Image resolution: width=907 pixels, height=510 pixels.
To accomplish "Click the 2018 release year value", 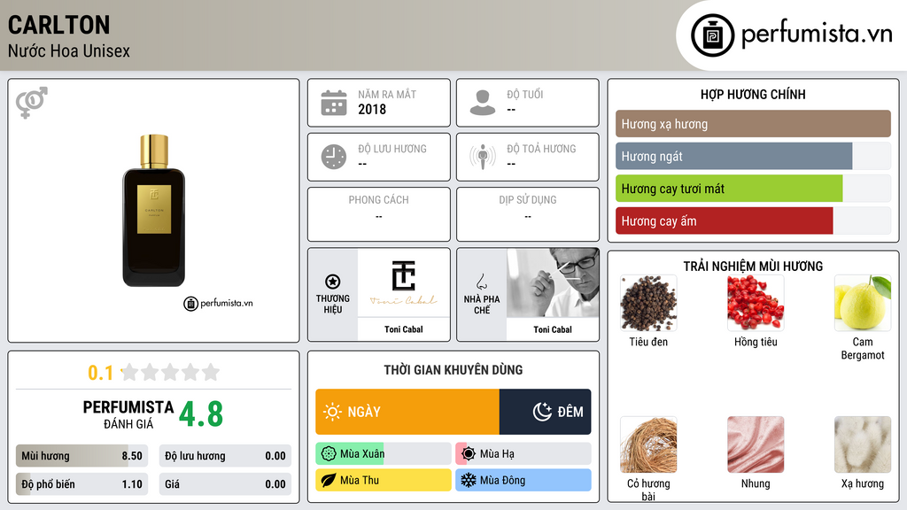I will tap(372, 109).
